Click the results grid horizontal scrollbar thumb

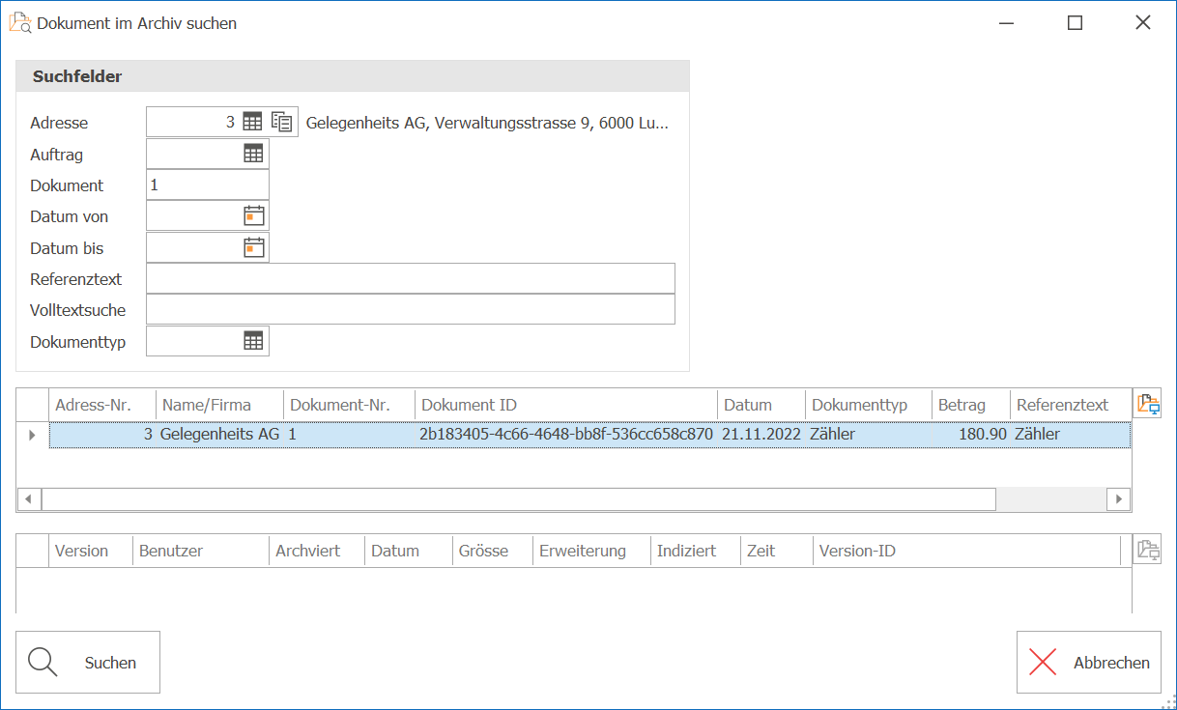(x=519, y=499)
